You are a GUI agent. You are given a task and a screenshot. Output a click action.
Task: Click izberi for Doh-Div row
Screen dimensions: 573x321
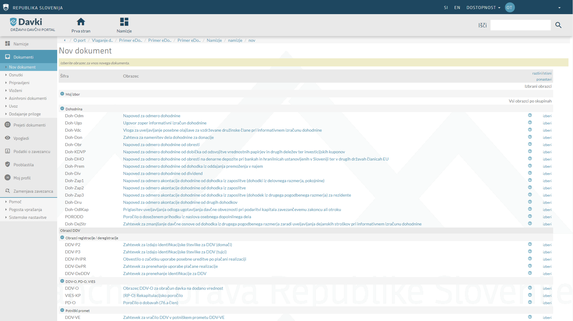[x=547, y=174]
